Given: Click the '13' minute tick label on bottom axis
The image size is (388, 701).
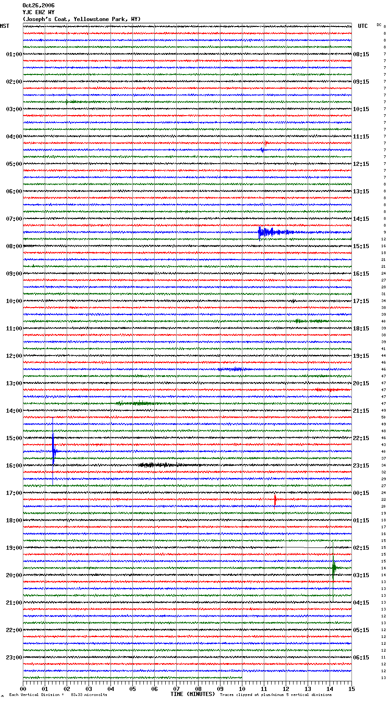Looking at the screenshot, I should coord(308,689).
